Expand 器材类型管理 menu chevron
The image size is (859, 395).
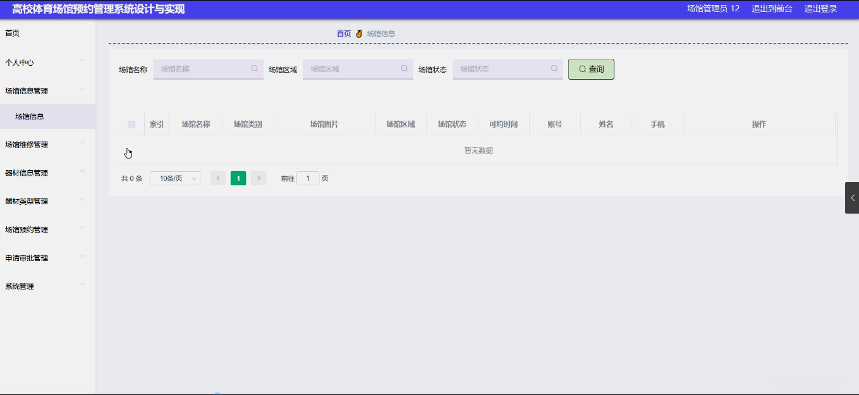click(83, 200)
